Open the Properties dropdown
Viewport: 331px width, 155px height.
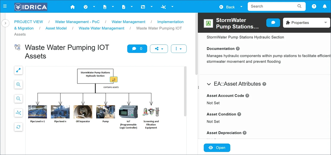(306, 23)
